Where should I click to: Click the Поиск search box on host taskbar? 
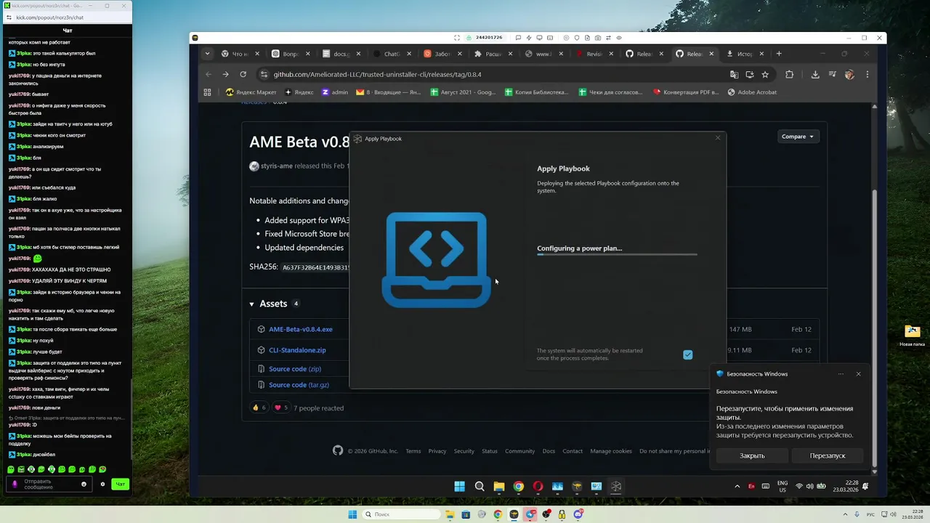coord(400,514)
